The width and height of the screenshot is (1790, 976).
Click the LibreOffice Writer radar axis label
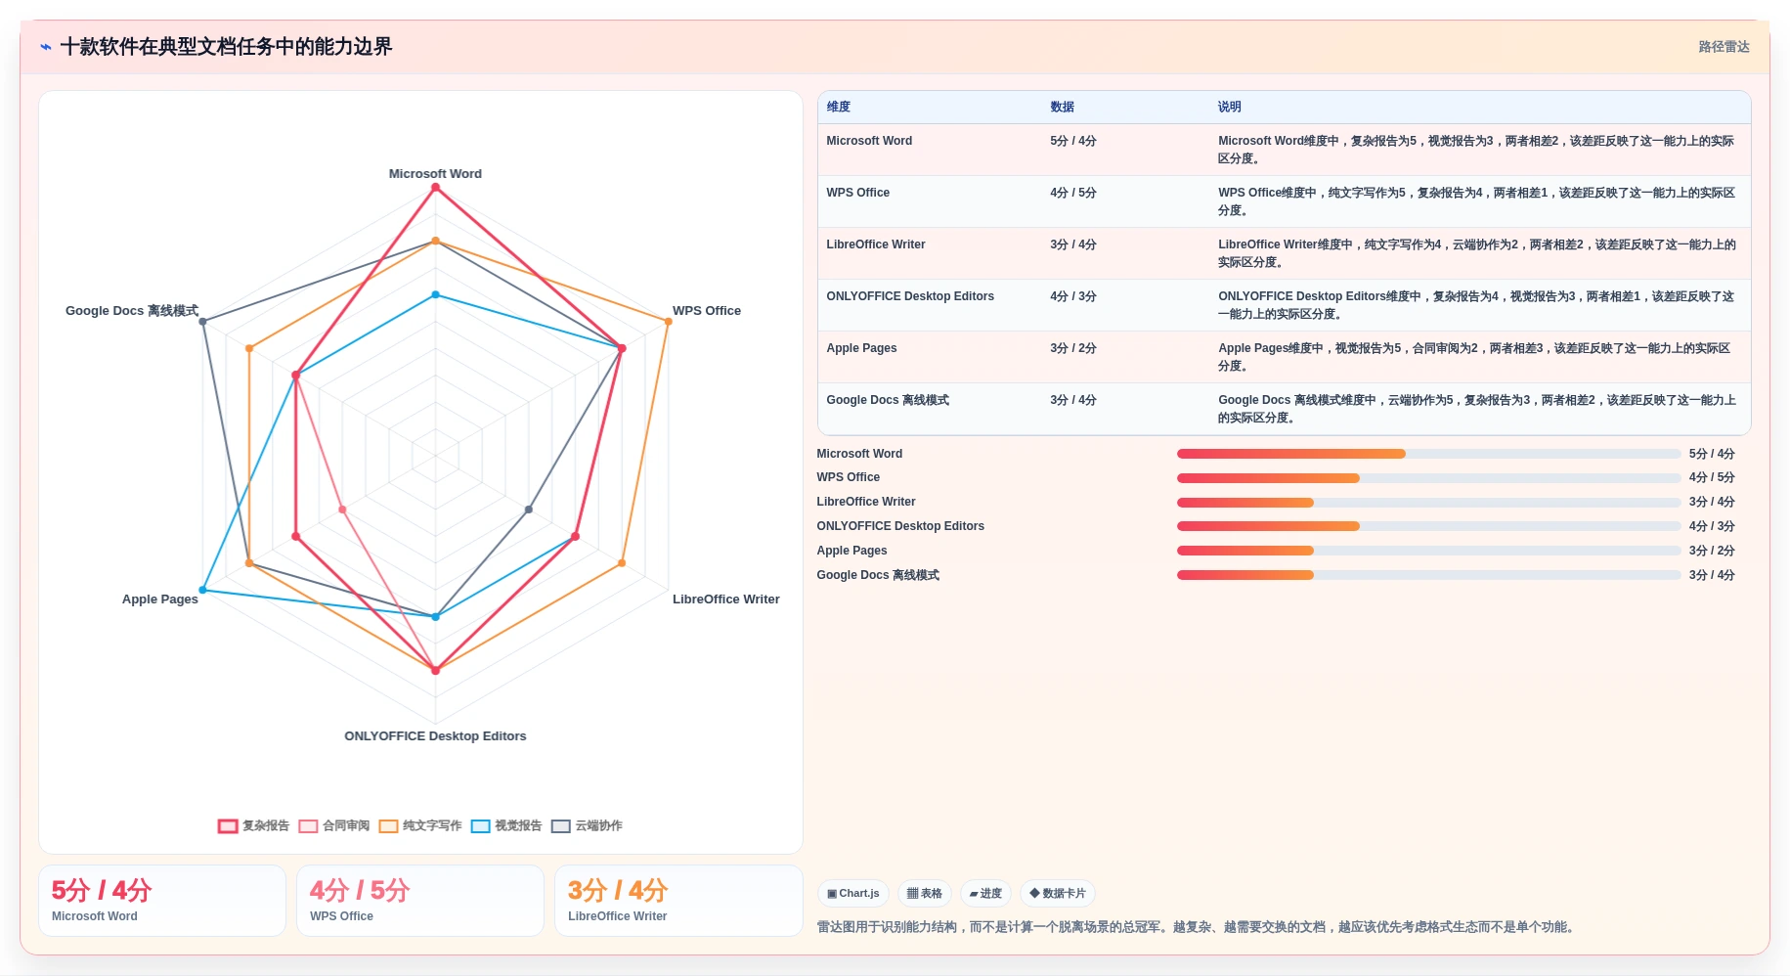click(x=726, y=599)
